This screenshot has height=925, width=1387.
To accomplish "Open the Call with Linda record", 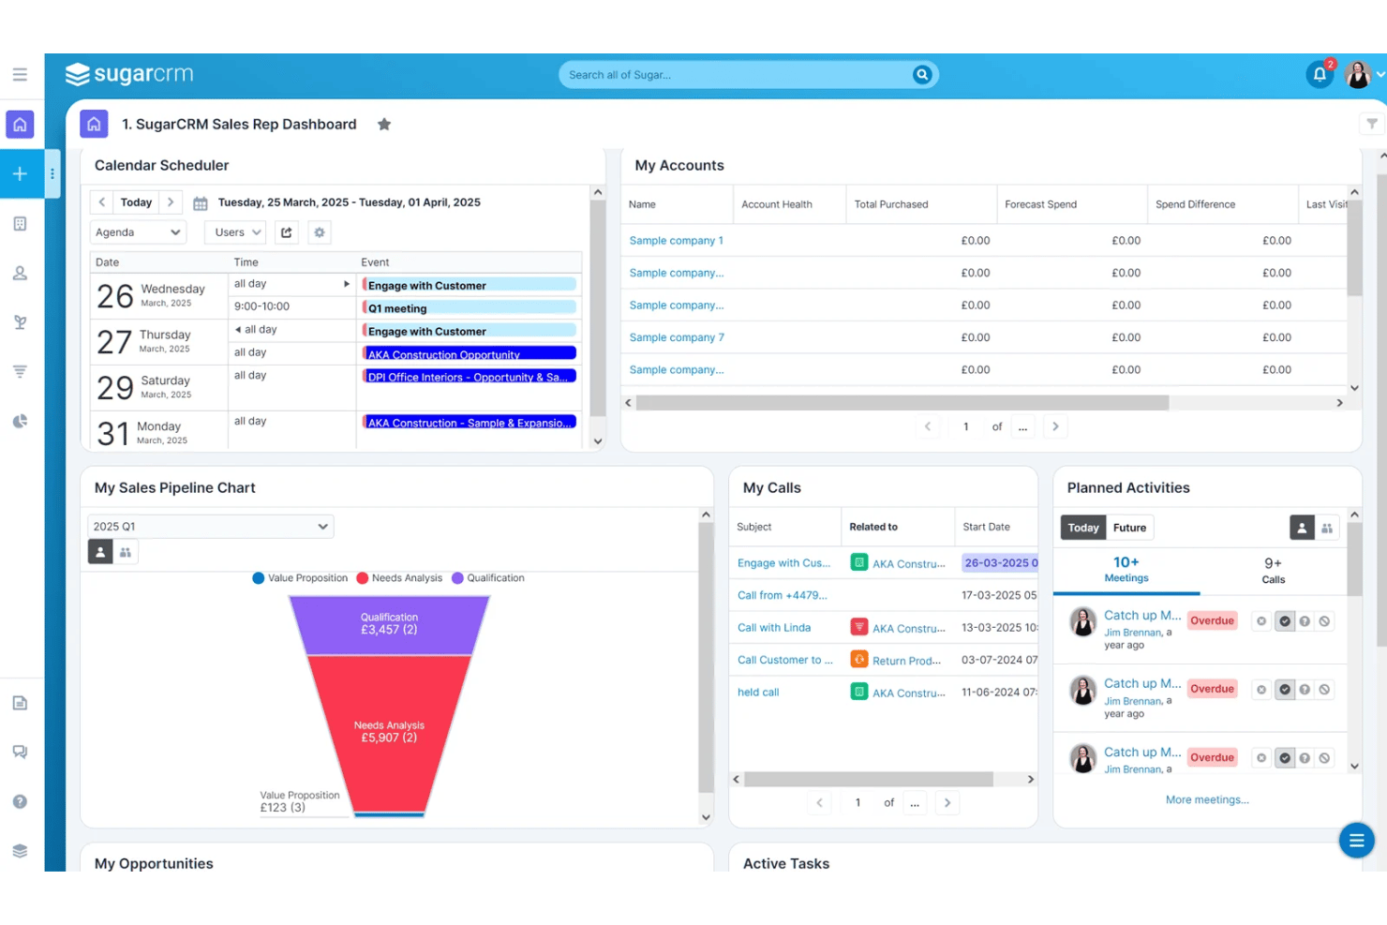I will click(774, 628).
